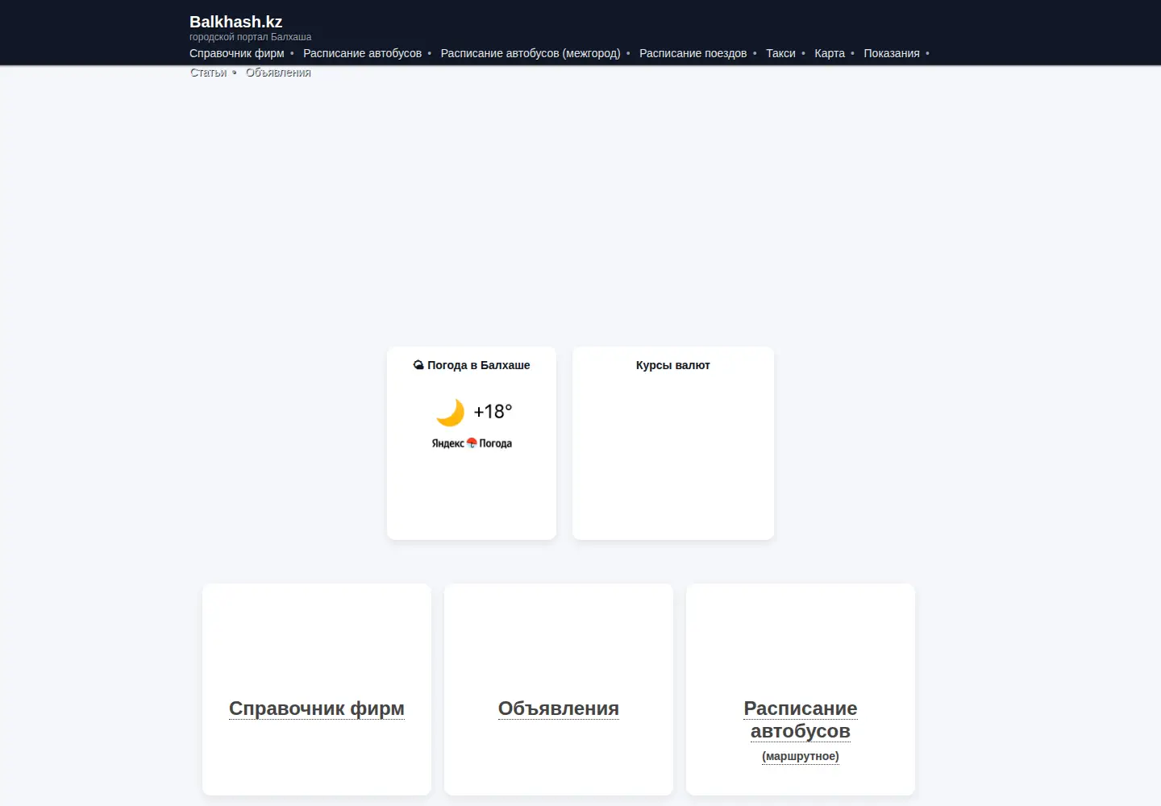The image size is (1161, 806).
Task: Open the Расписание автобусов card link
Action: pyautogui.click(x=801, y=720)
